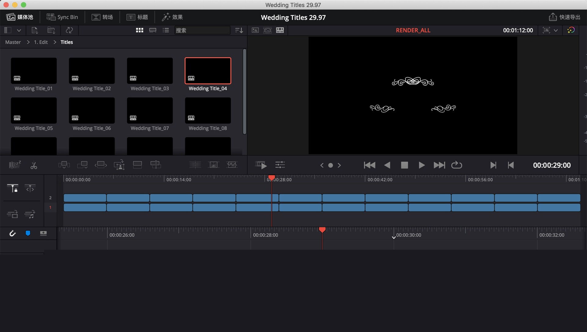
Task: Toggle timeline snapping magnet icon
Action: coord(12,233)
